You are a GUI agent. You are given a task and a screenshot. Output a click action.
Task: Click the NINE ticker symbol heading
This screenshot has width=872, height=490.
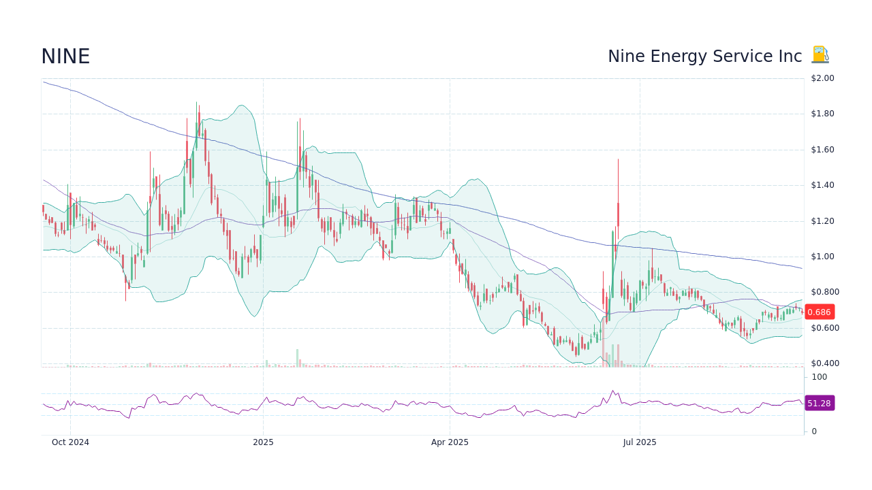[x=65, y=56]
